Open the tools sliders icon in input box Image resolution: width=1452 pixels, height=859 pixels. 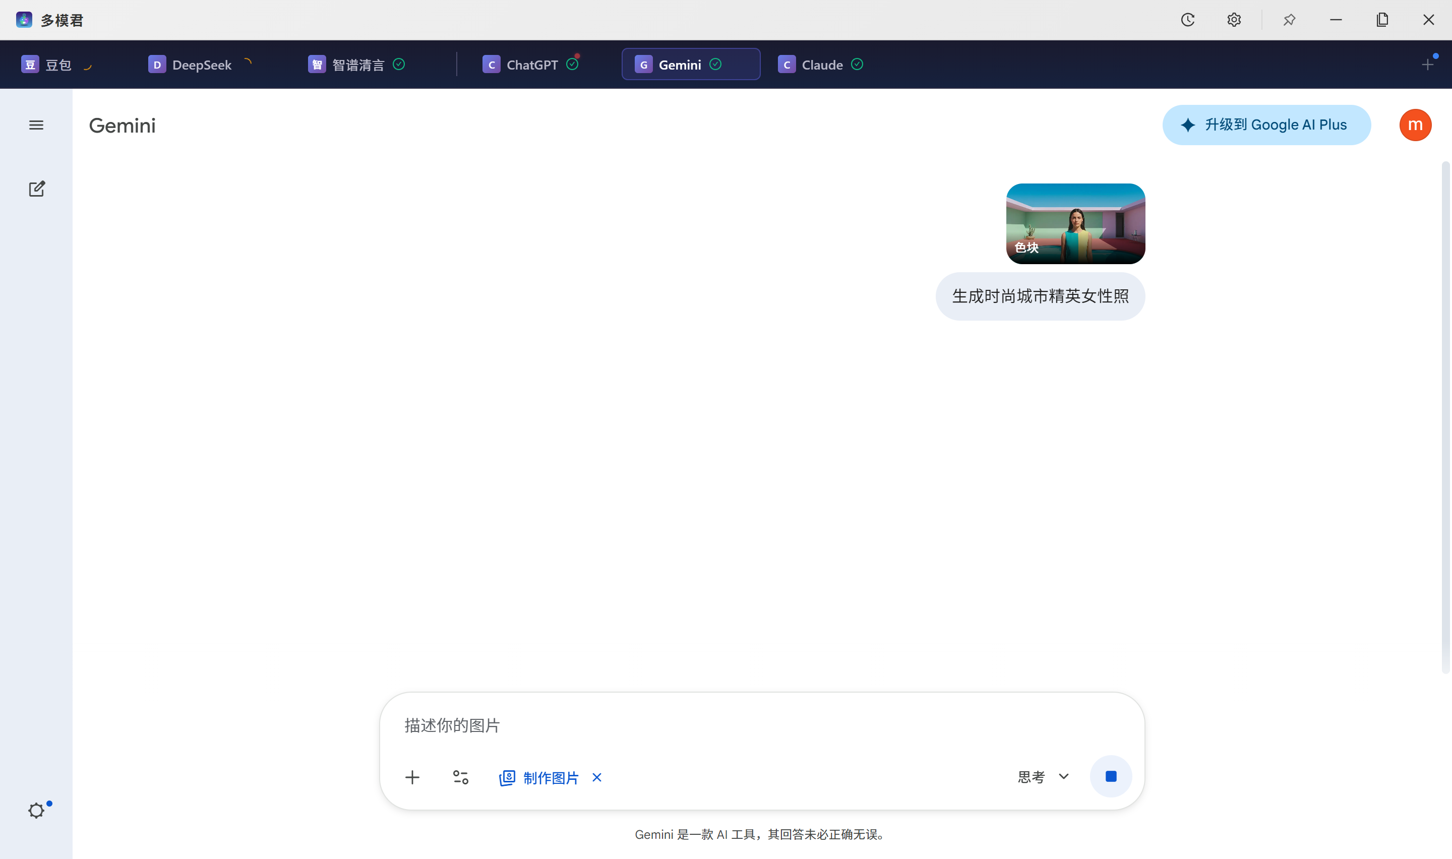tap(461, 777)
